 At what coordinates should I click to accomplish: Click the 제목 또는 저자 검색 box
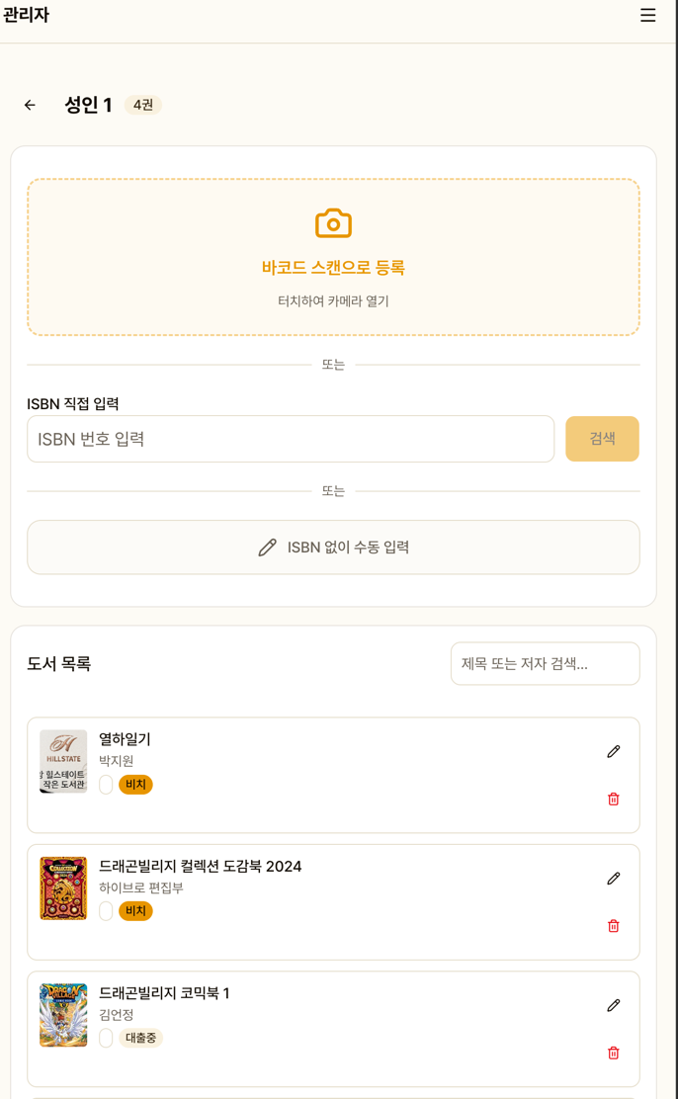[x=545, y=664]
